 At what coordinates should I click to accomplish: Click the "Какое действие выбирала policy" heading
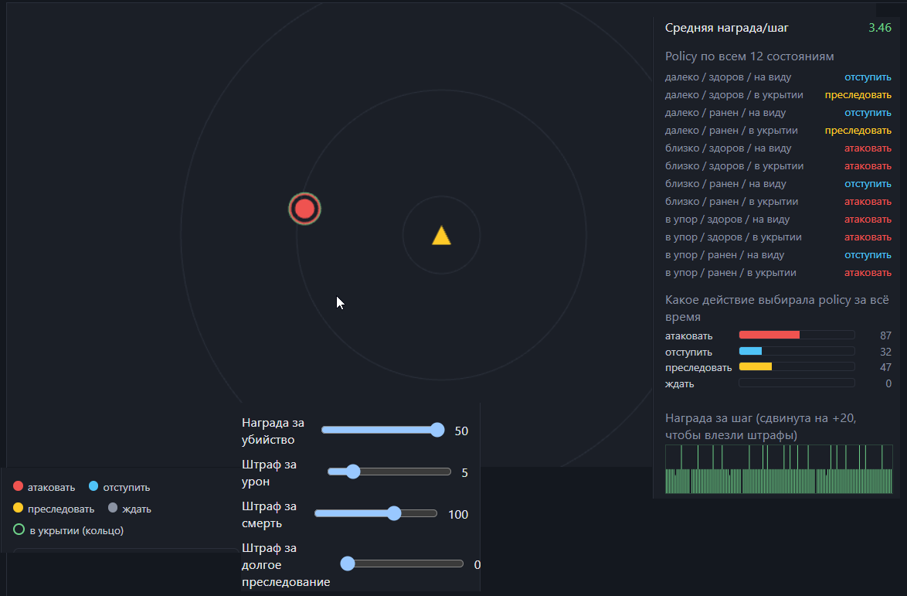tap(777, 308)
